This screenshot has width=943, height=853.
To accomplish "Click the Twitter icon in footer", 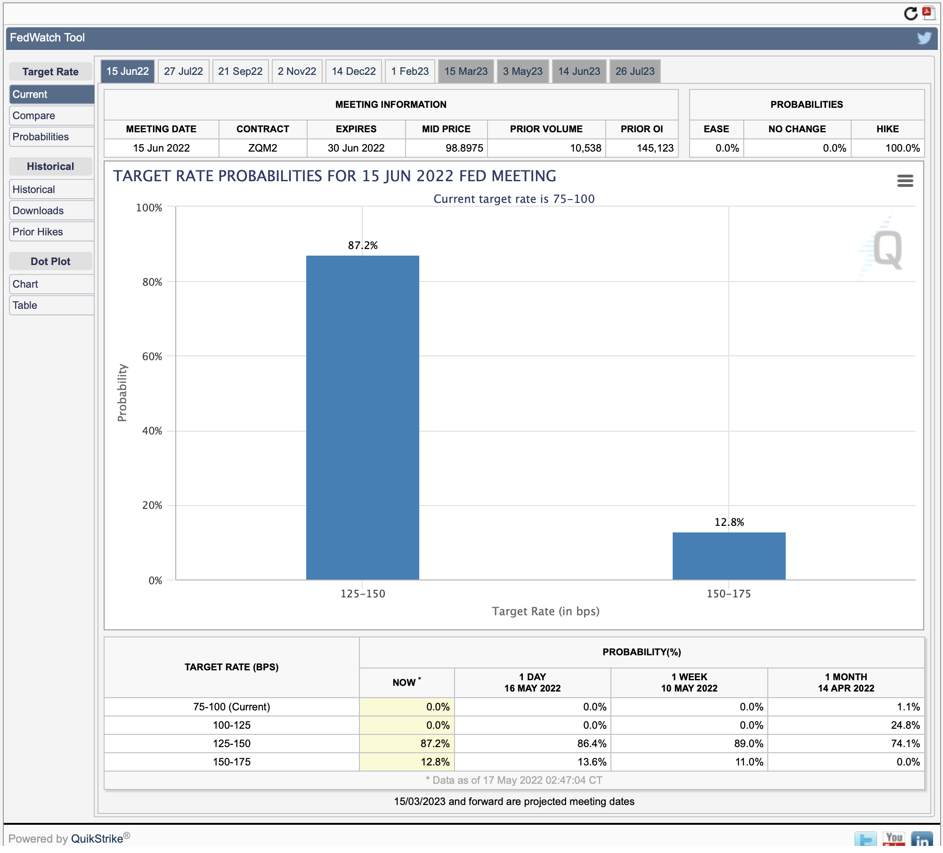I will (866, 839).
